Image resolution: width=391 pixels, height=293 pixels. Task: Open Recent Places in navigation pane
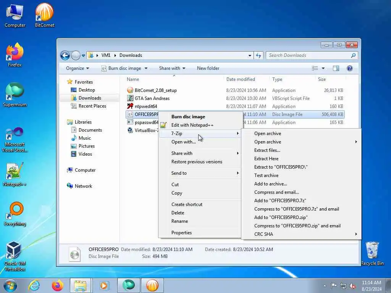tap(92, 106)
